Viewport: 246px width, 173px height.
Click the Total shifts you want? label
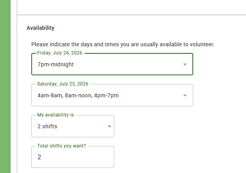click(61, 146)
